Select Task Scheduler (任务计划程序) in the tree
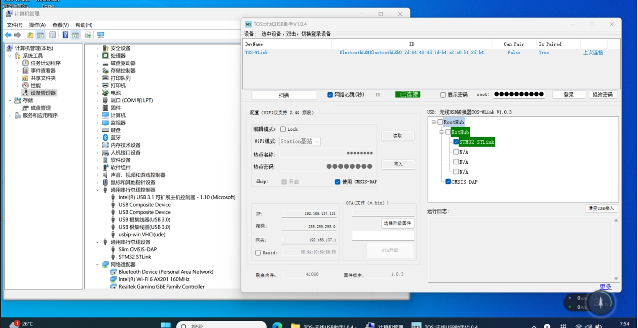Viewport: 638px width, 328px height. coord(46,63)
